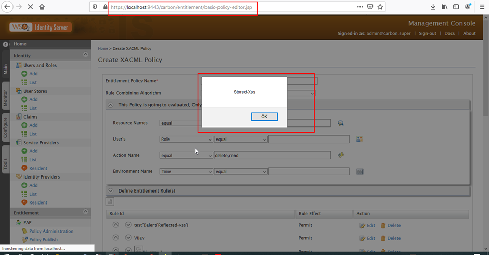489x255 pixels.
Task: Open the Firefox downloads icon
Action: click(x=433, y=7)
